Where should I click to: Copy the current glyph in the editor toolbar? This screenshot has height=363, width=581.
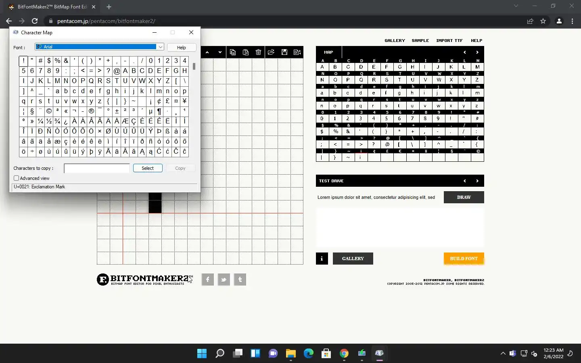coord(233,52)
